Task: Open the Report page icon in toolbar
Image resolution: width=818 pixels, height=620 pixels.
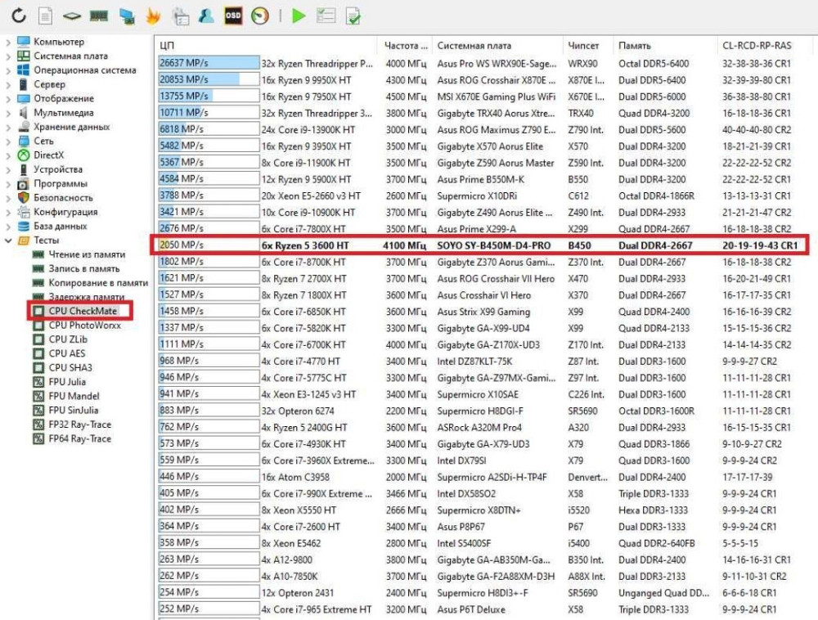Action: 46,16
